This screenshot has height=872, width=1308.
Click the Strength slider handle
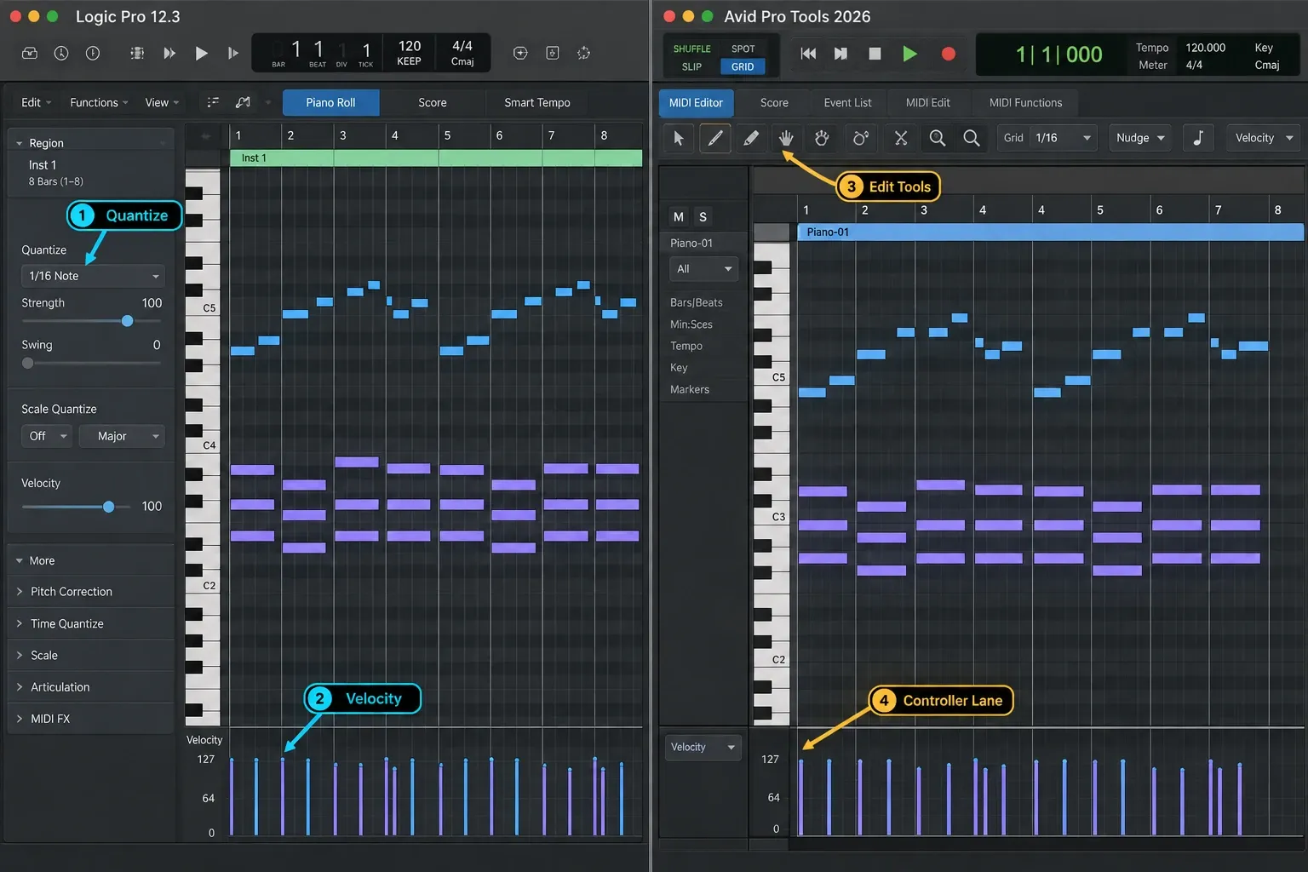127,321
